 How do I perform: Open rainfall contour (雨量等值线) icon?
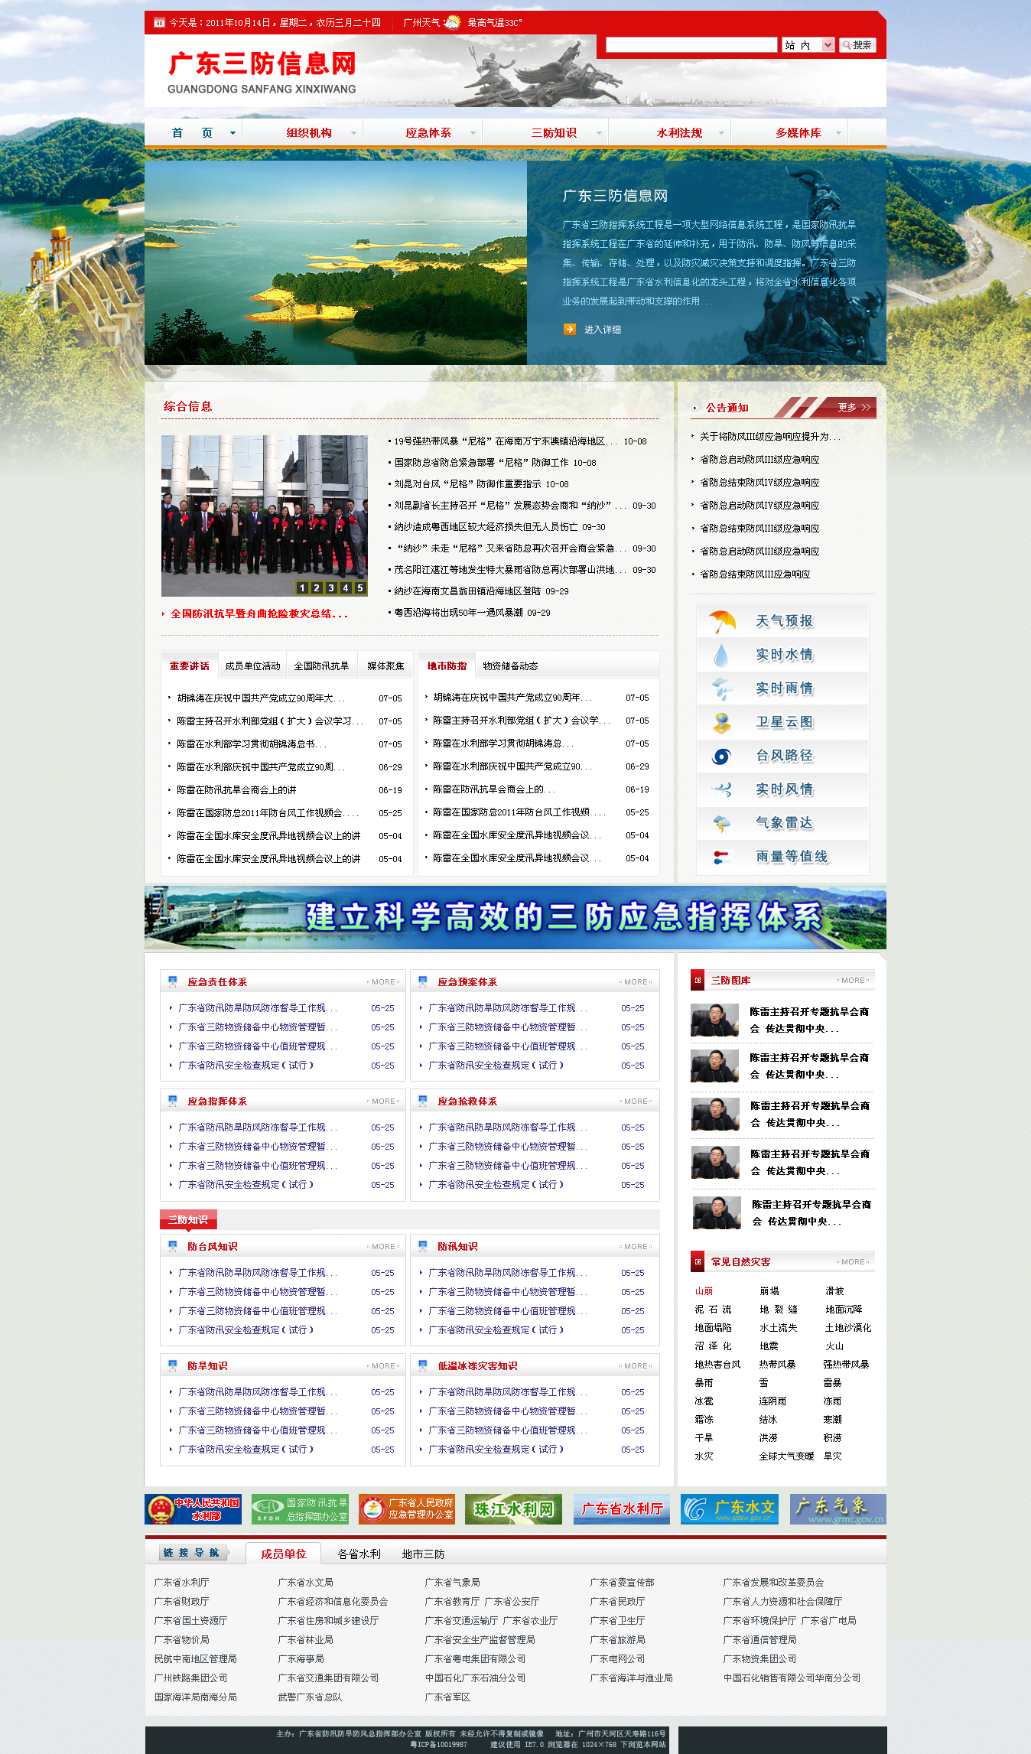pyautogui.click(x=721, y=857)
